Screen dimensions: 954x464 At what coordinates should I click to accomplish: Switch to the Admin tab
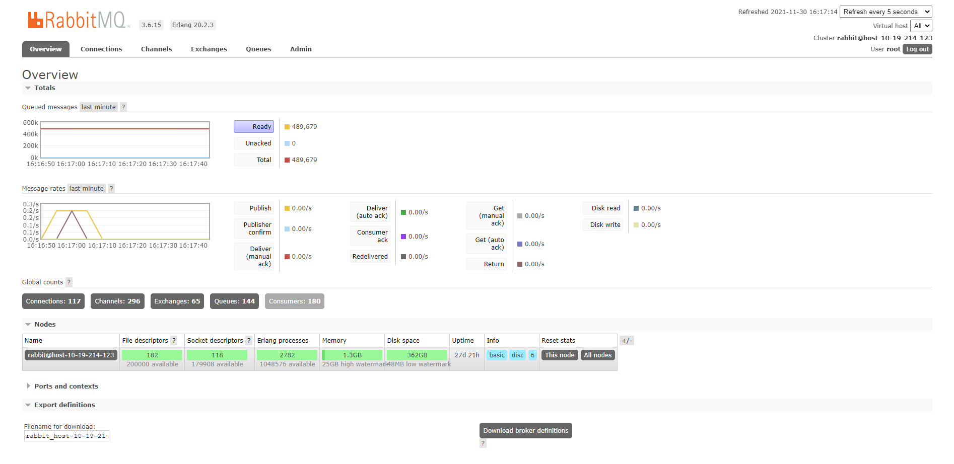(x=301, y=49)
